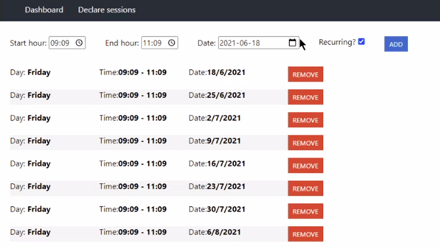Image resolution: width=440 pixels, height=247 pixels.
Task: Remove the session dated 6/8/2021
Action: (x=305, y=234)
